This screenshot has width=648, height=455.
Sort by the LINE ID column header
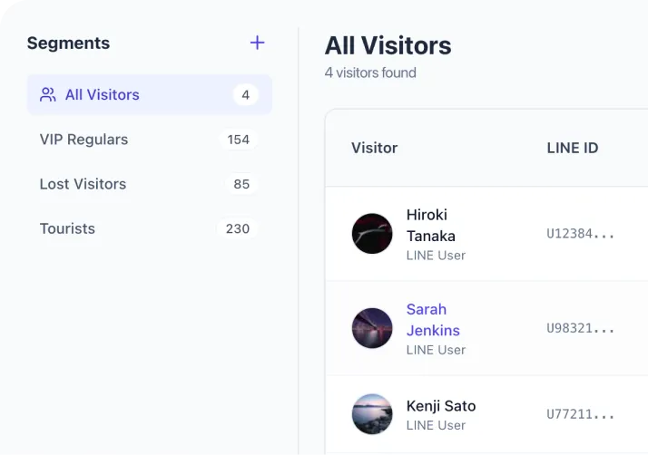pyautogui.click(x=572, y=148)
